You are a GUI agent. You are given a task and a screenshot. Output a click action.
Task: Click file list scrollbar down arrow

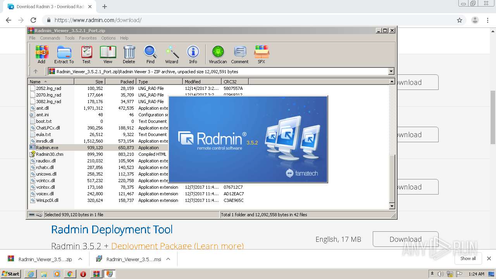(x=392, y=206)
